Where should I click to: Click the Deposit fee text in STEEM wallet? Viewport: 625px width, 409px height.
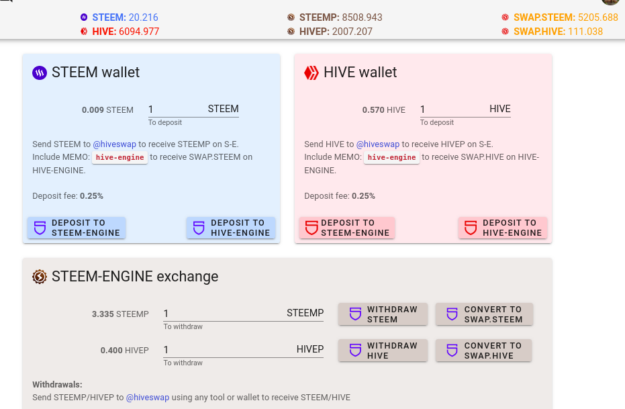click(68, 196)
